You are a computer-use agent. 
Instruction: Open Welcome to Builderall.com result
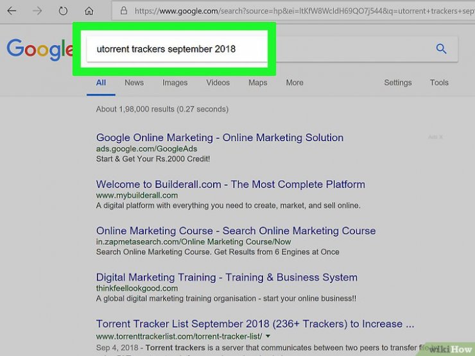230,184
